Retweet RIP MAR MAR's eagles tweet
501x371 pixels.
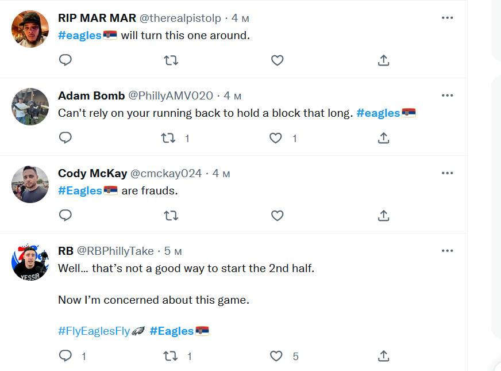(171, 60)
